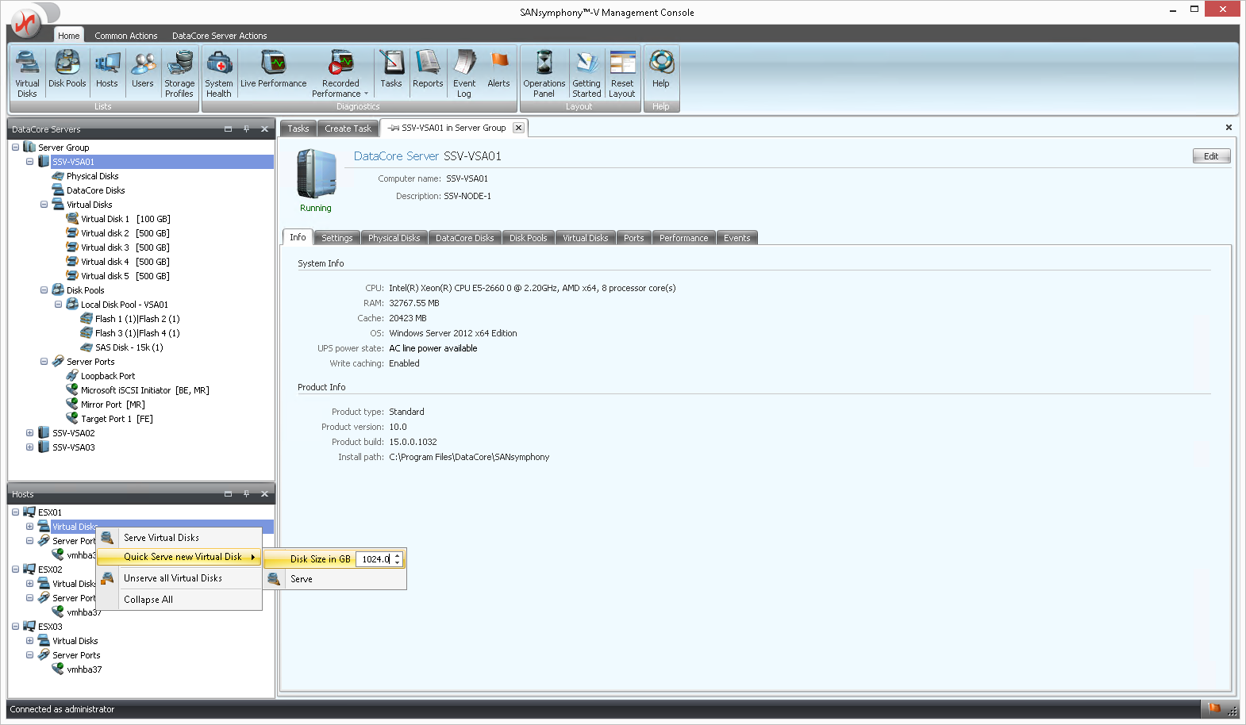This screenshot has width=1246, height=725.
Task: Open the Operations Panel
Action: (x=544, y=73)
